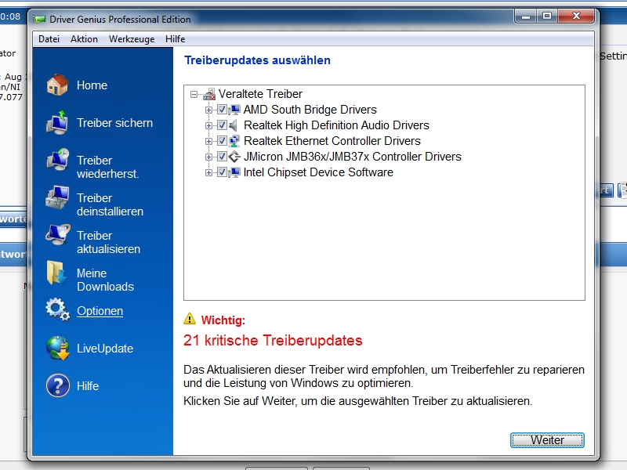Click the Optionen gears icon

click(x=57, y=309)
